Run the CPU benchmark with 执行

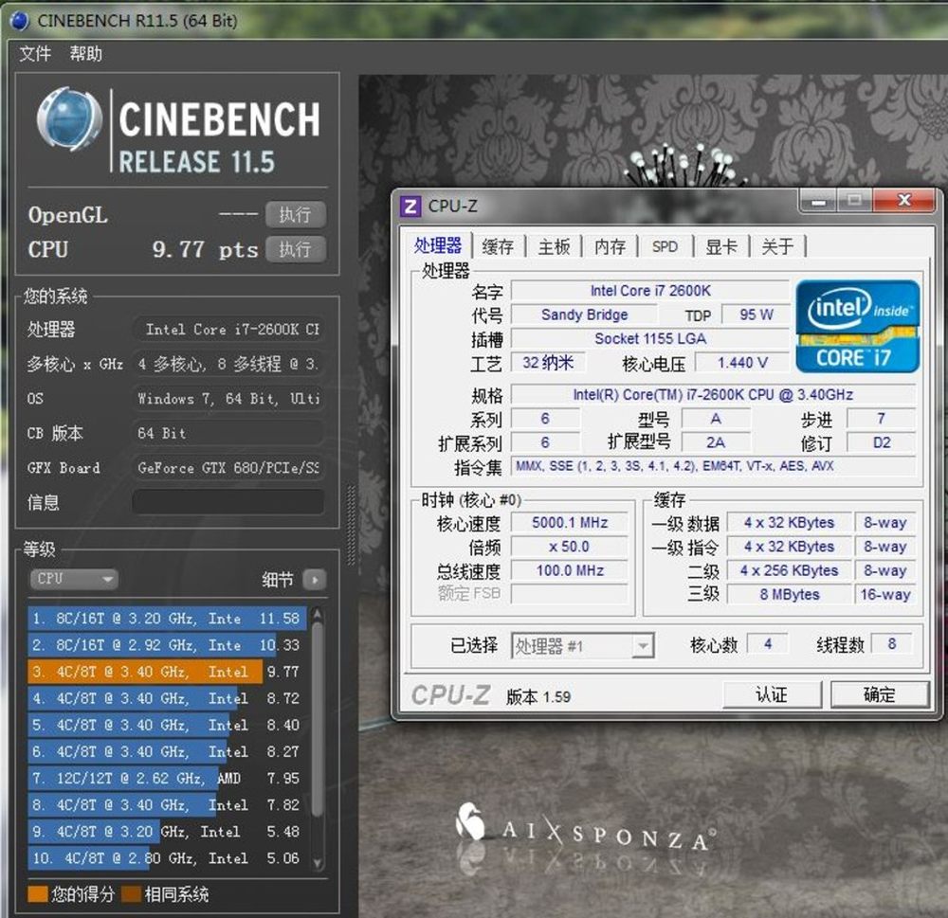click(x=295, y=249)
